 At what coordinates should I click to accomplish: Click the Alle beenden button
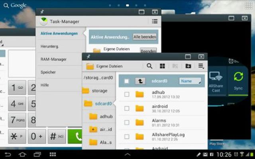pyautogui.click(x=145, y=37)
